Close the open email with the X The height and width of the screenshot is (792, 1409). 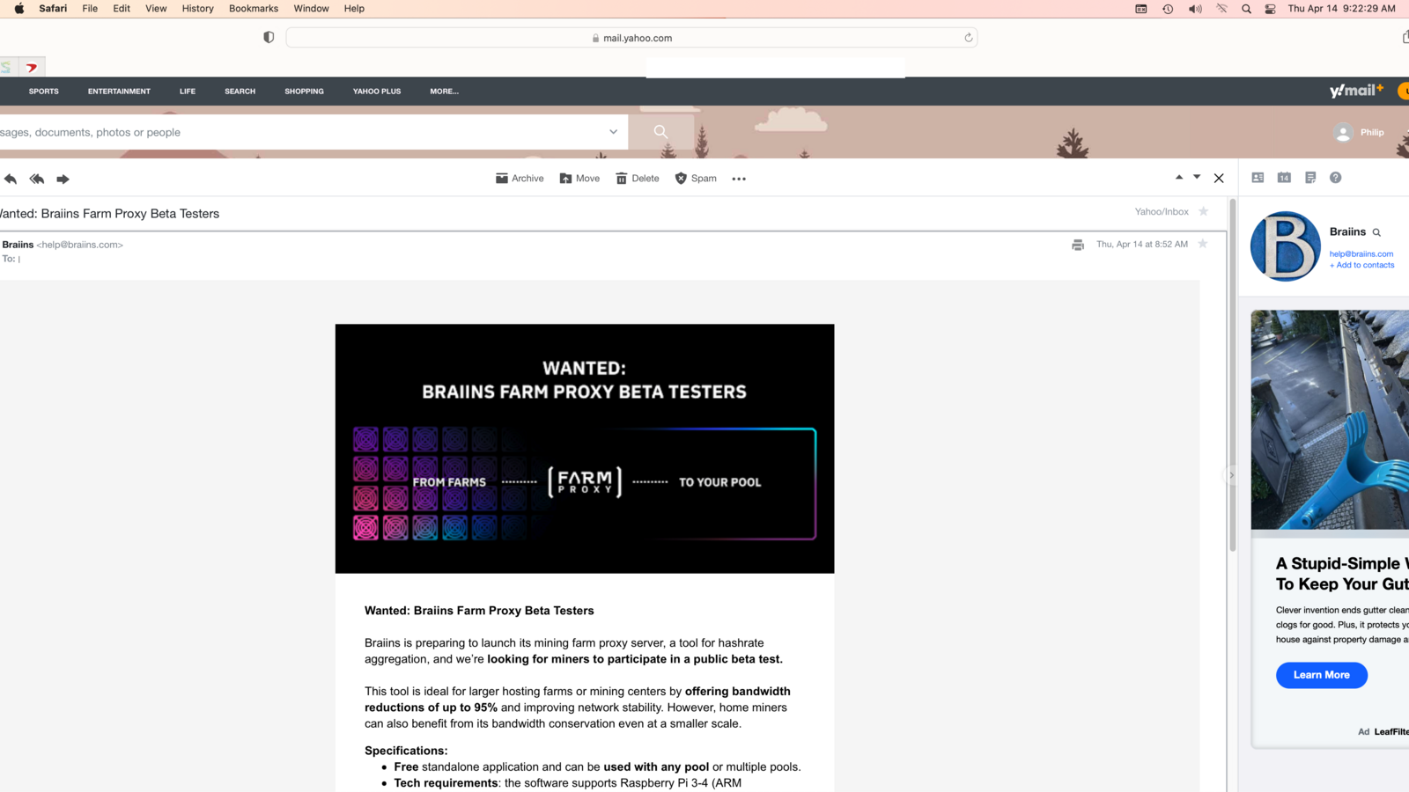1219,178
